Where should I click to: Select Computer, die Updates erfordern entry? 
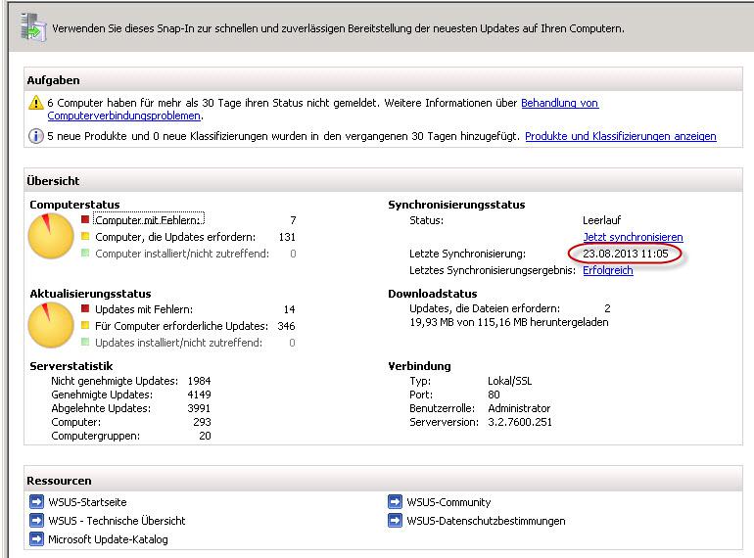[175, 237]
